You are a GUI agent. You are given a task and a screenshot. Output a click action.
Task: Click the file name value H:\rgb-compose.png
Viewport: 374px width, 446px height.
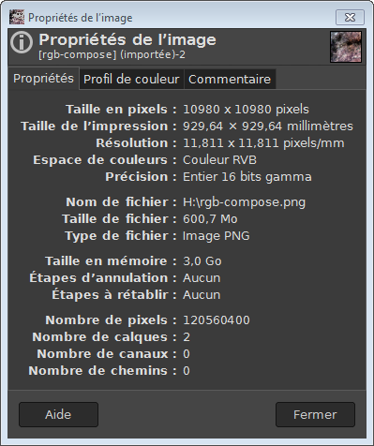point(244,202)
